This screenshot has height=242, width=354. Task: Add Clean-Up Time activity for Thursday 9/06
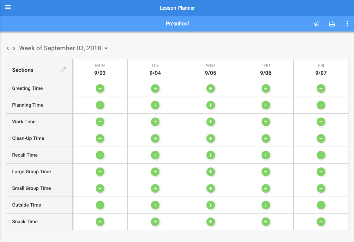(x=266, y=138)
